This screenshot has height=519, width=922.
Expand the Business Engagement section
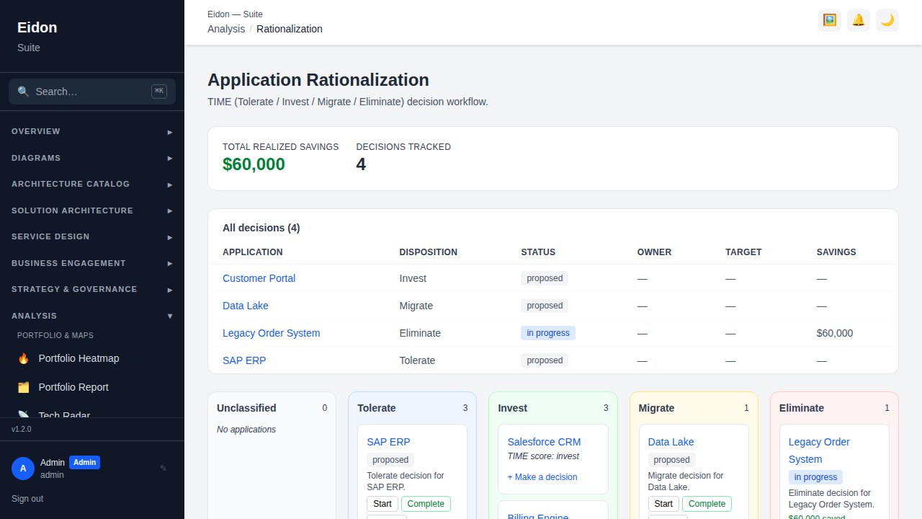tap(92, 263)
